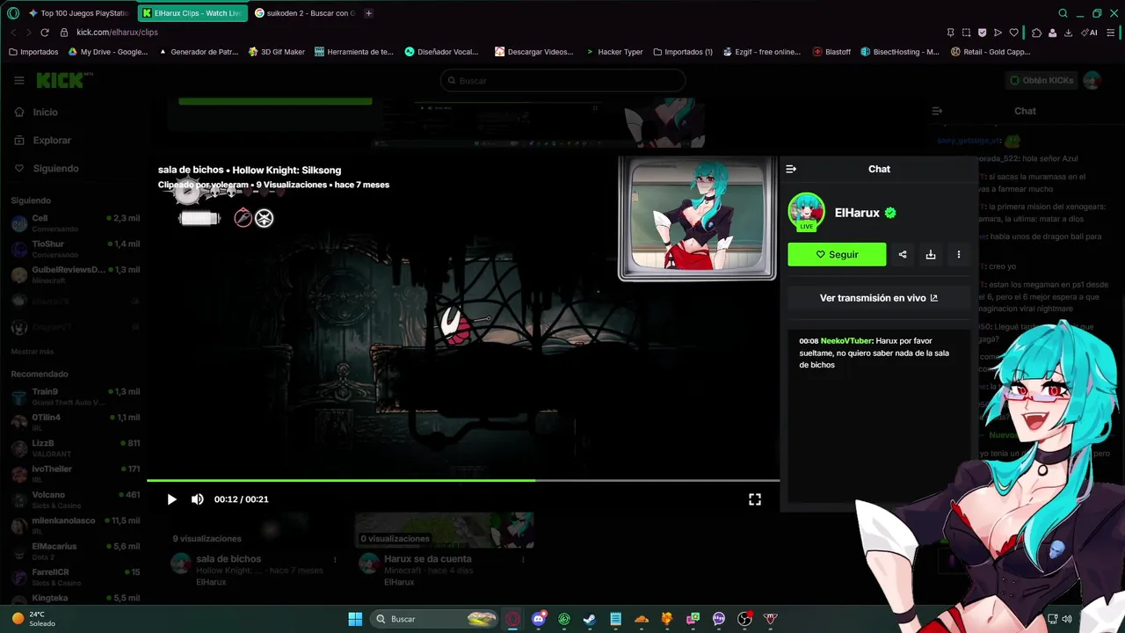The image size is (1125, 633).
Task: Open recommended channel Volcano
Action: coord(75,499)
